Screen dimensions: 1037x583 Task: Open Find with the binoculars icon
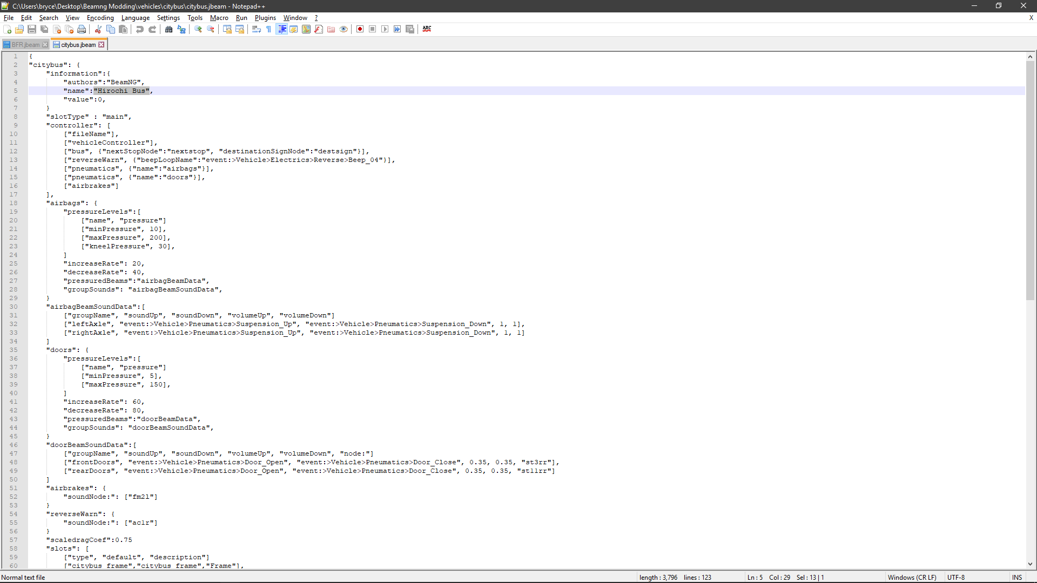coord(169,29)
